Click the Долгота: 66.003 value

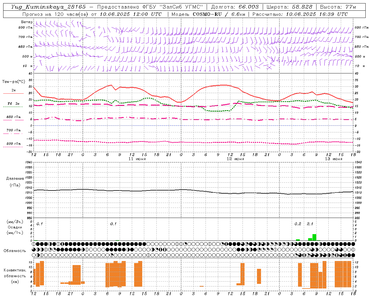pyautogui.click(x=235, y=7)
